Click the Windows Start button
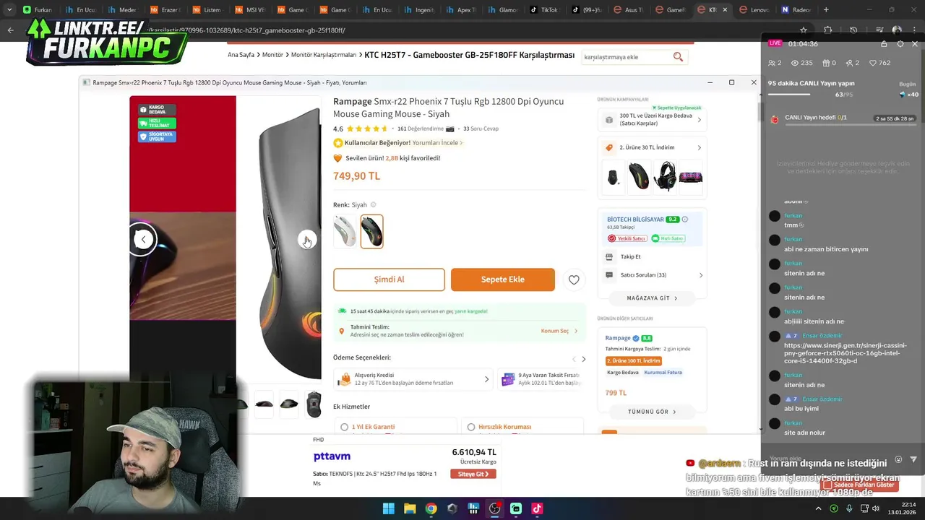 [x=388, y=508]
